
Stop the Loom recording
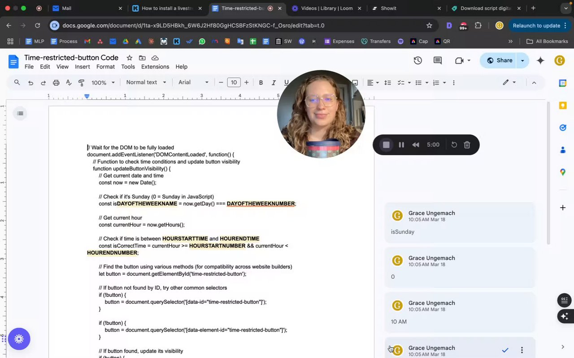pos(386,145)
